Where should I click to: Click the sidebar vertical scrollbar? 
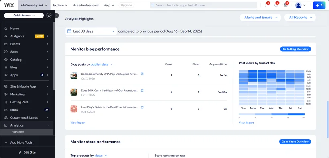(54, 56)
